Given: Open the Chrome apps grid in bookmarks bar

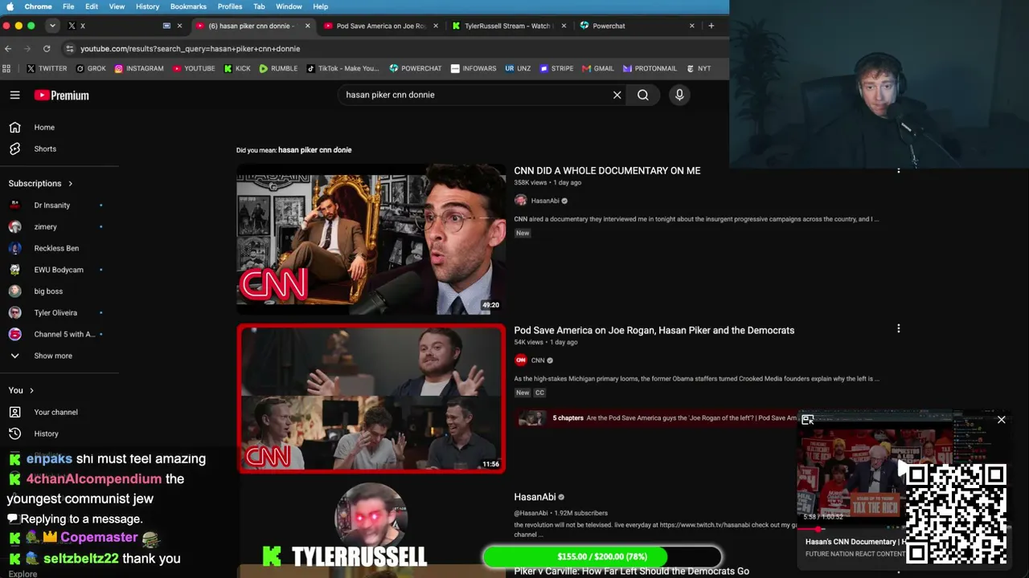Looking at the screenshot, I should (7, 68).
